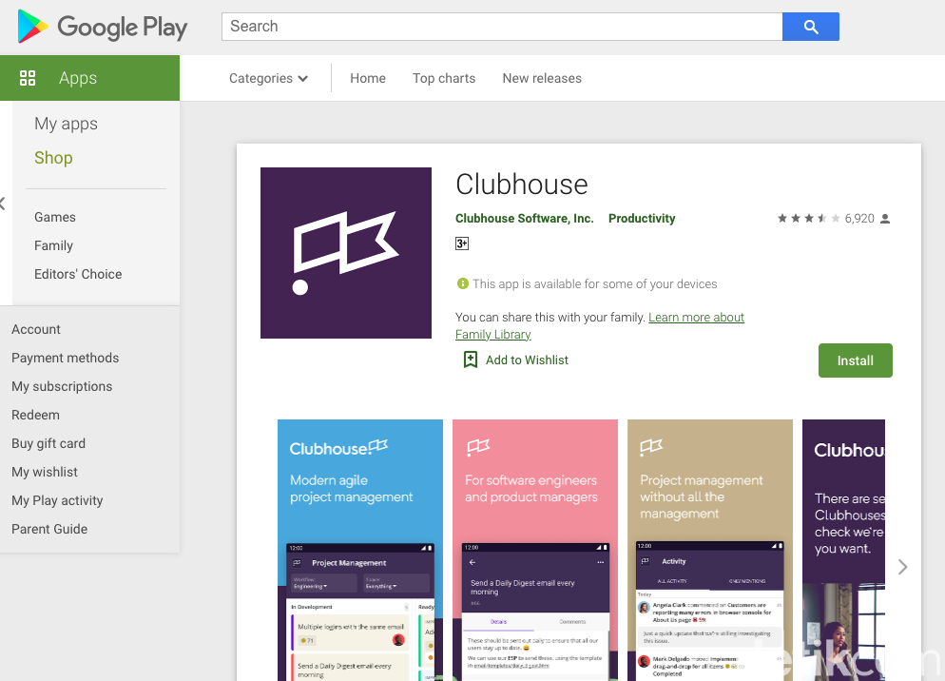The height and width of the screenshot is (681, 945).
Task: Focus the Search input field
Action: 502,27
